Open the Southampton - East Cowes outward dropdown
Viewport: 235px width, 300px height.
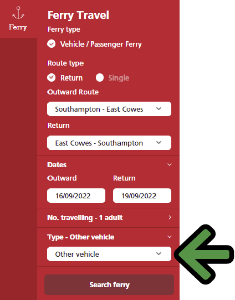tap(109, 109)
